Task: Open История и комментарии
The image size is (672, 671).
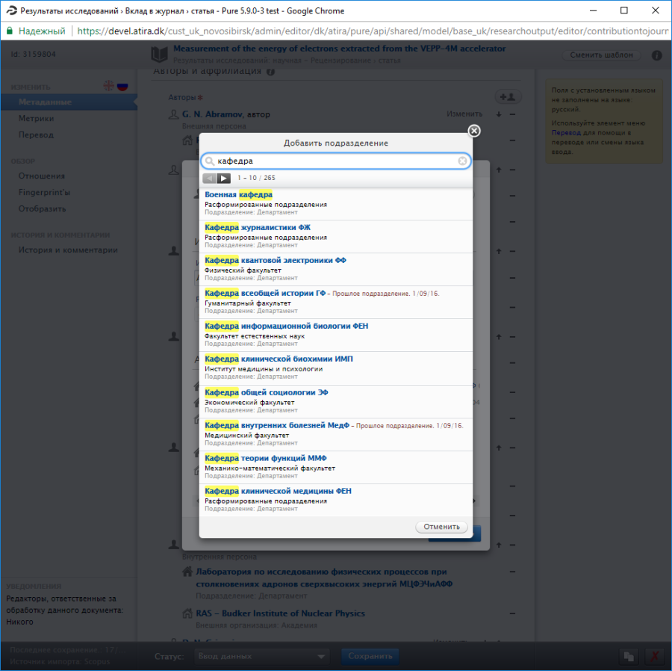Action: [68, 250]
